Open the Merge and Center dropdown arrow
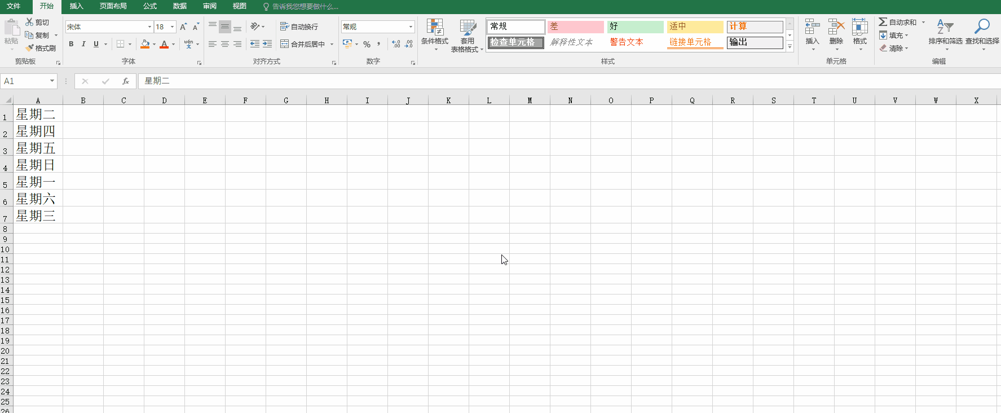 pos(332,44)
